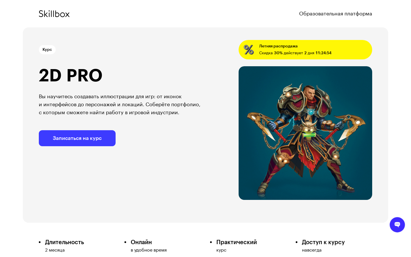Click the Длительность feature label

point(65,242)
